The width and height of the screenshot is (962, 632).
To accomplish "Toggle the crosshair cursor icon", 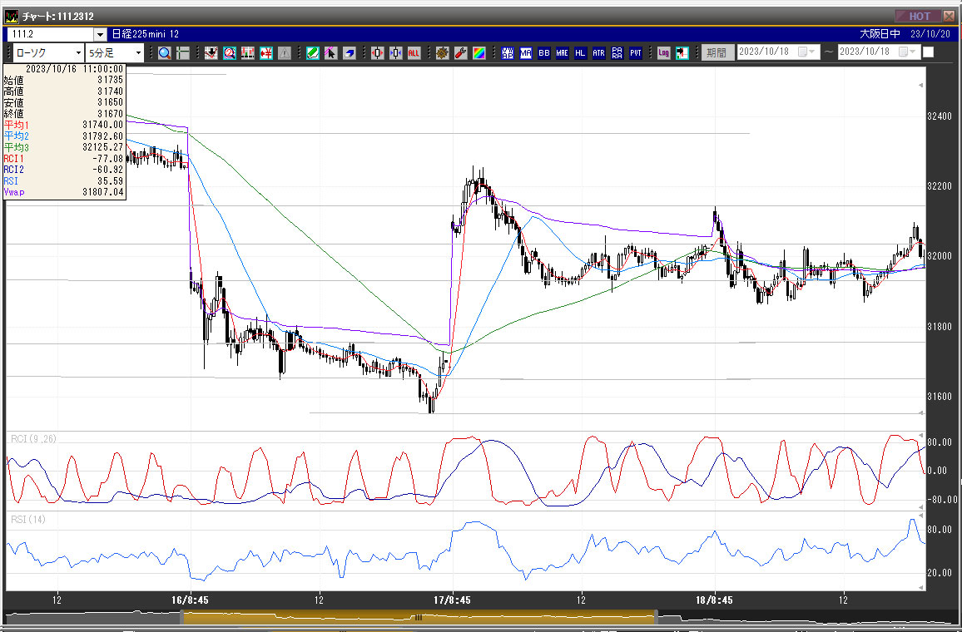I will pyautogui.click(x=183, y=53).
